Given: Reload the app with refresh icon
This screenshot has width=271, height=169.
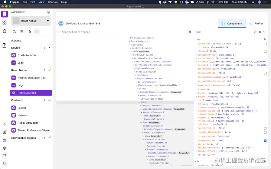Looking at the screenshot, I should (x=14, y=32).
